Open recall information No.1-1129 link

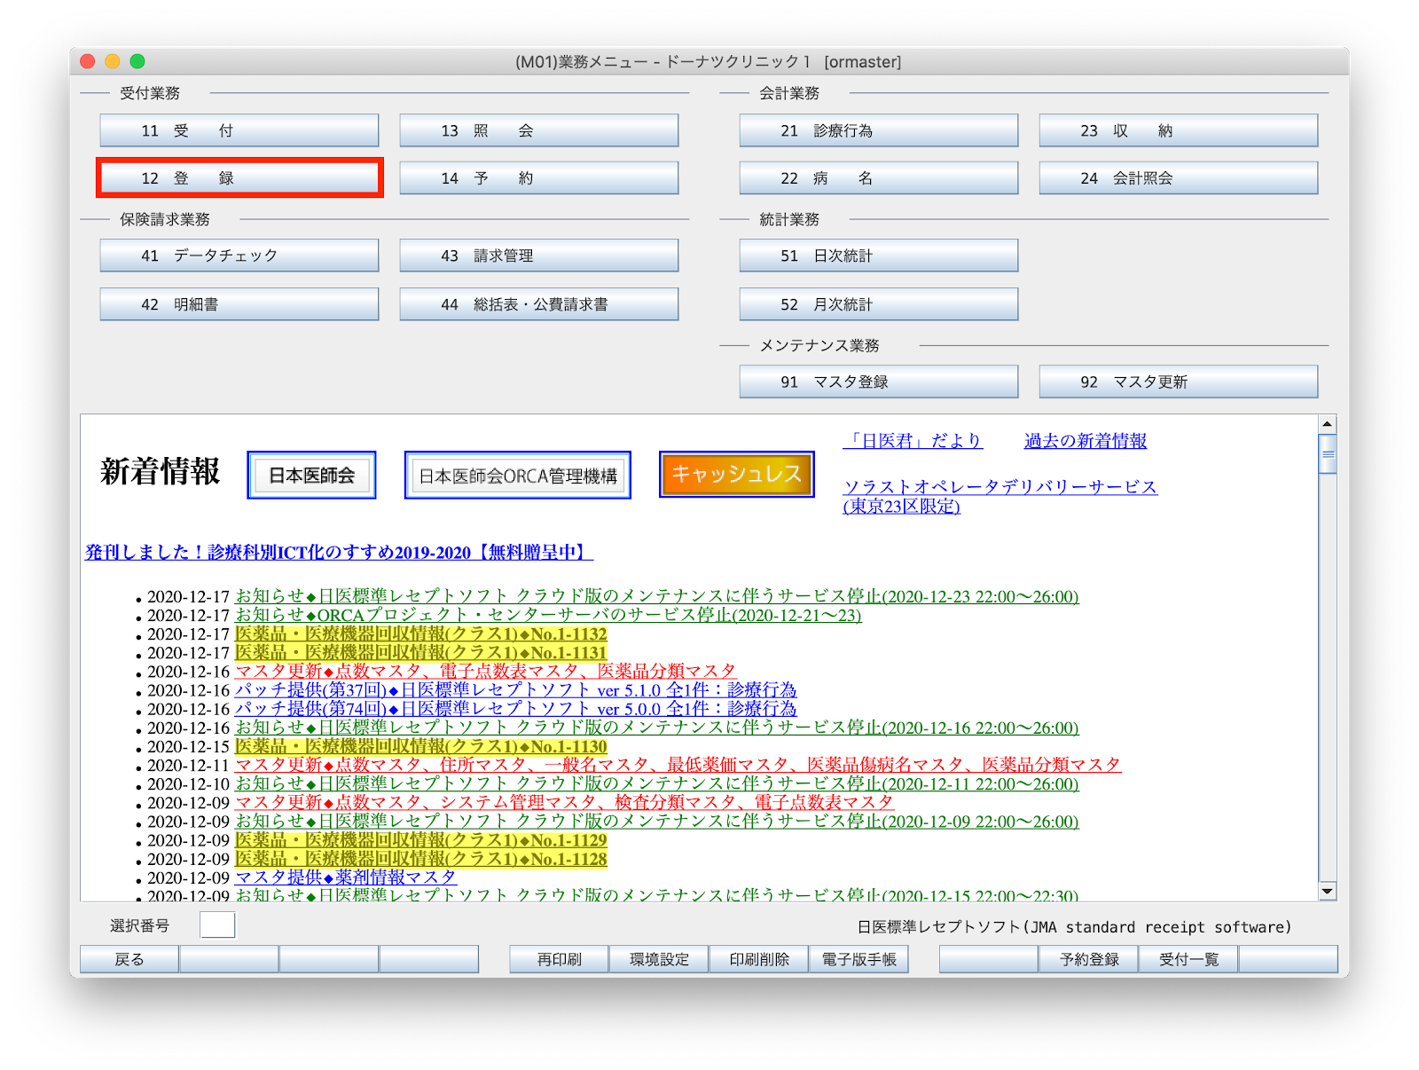(x=420, y=839)
